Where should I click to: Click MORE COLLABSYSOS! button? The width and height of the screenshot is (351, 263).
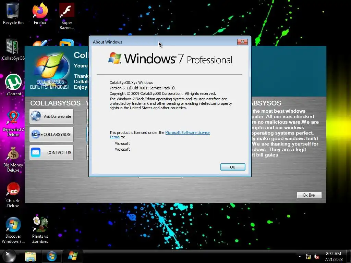coord(51,134)
